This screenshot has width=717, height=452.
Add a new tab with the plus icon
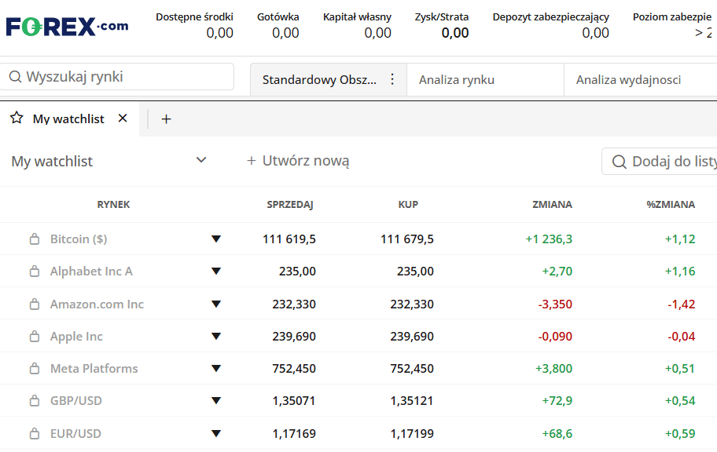(x=167, y=119)
